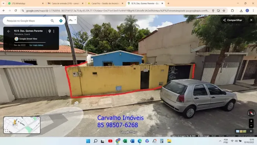
Task: Open Chrome downloads
Action: point(241,11)
